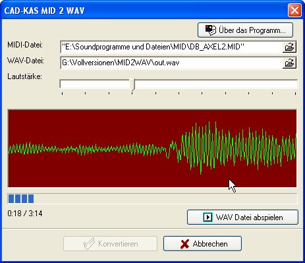Close the CAD-KAS MID 2 WAV window

point(294,11)
